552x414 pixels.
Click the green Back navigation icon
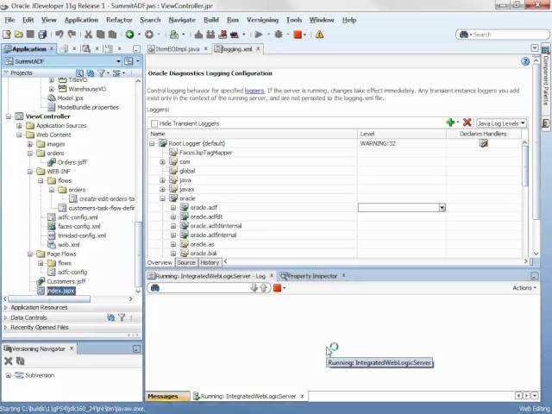point(129,34)
